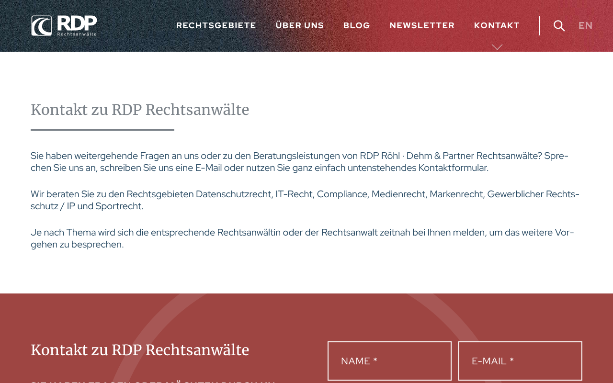Focus the Name input field
This screenshot has height=383, width=613.
(x=389, y=361)
